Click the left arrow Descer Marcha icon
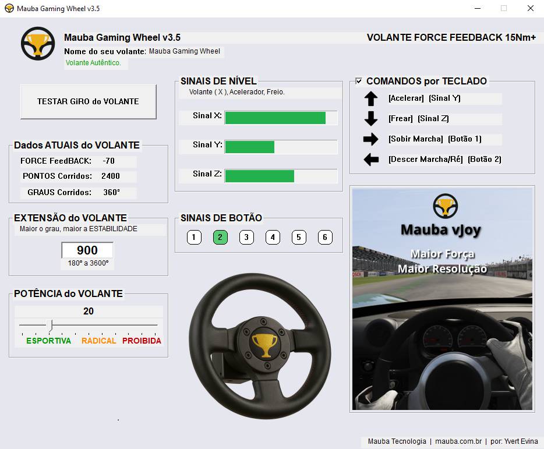This screenshot has height=449, width=544. (371, 160)
